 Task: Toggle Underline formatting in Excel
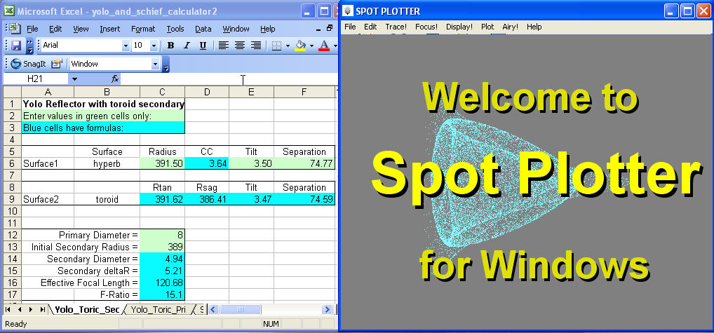click(x=203, y=46)
